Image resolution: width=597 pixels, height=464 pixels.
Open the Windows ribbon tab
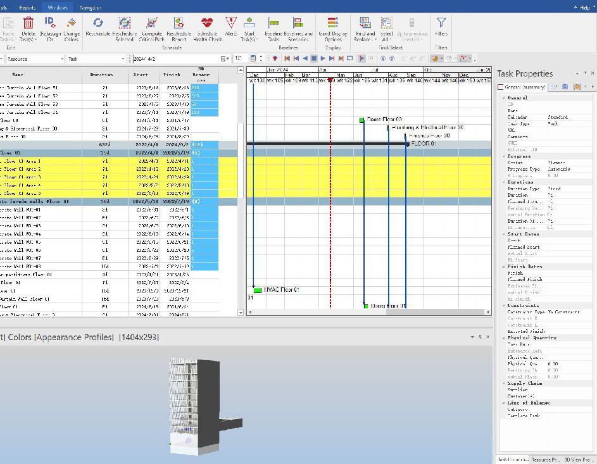coord(58,8)
